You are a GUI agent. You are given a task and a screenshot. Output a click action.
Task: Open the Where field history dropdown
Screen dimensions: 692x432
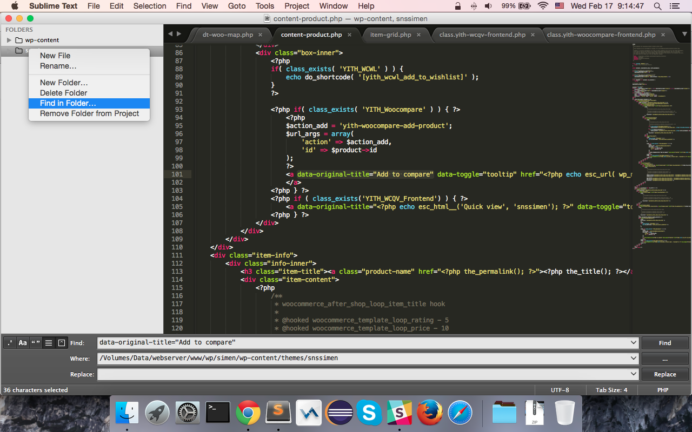coord(634,358)
